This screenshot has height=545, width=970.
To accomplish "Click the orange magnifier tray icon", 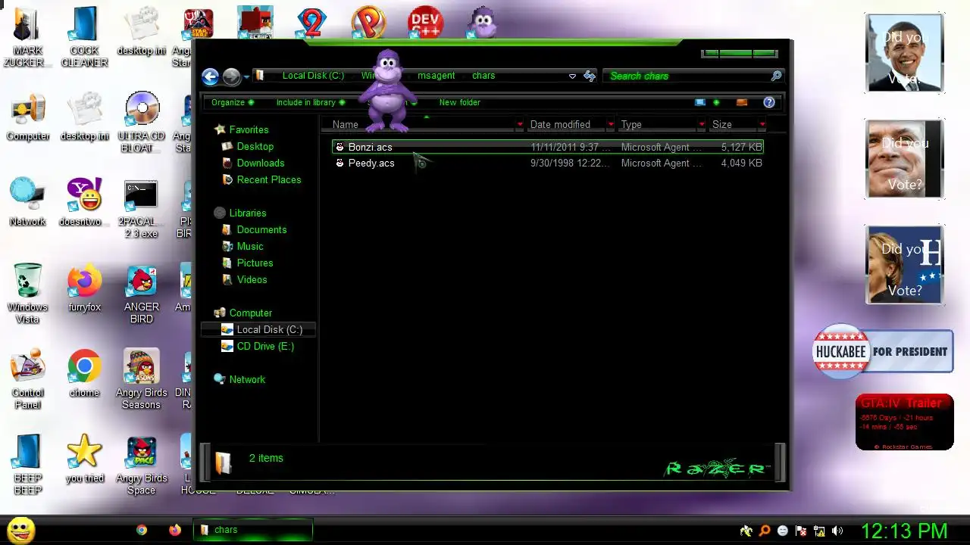I will tap(765, 531).
